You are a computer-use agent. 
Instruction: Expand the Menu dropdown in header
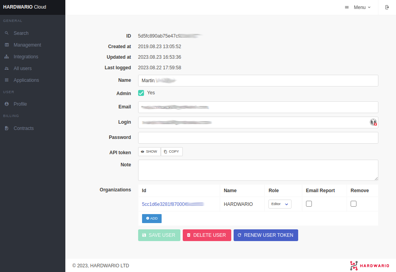358,7
